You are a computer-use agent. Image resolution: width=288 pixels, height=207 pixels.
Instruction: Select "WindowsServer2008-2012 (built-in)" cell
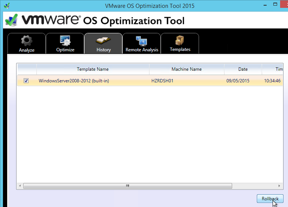coord(74,81)
